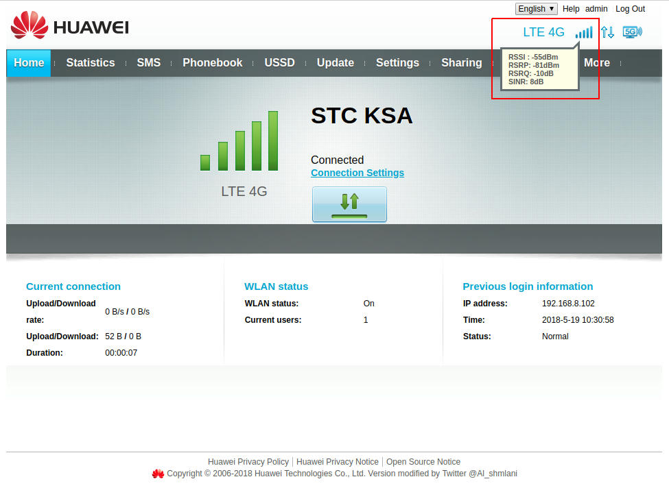This screenshot has width=669, height=490.
Task: Click the up/down data traffic arrows icon
Action: point(607,32)
